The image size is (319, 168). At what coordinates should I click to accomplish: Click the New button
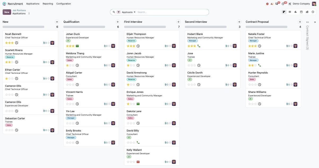click(x=7, y=12)
